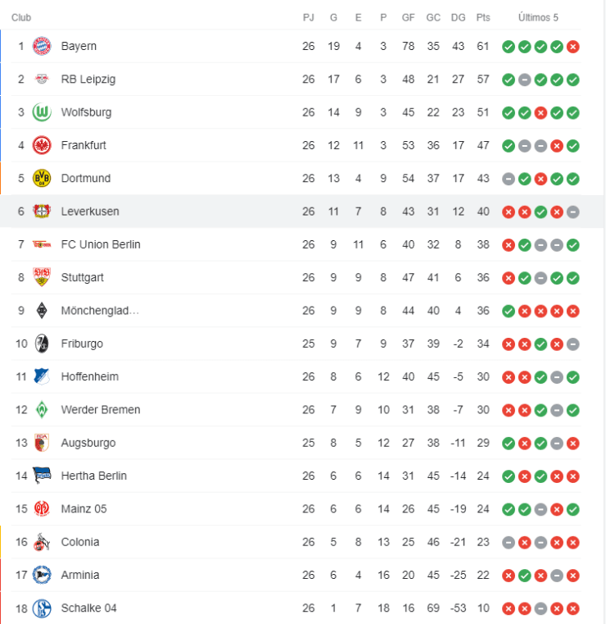Click the Pts column header

tap(483, 17)
